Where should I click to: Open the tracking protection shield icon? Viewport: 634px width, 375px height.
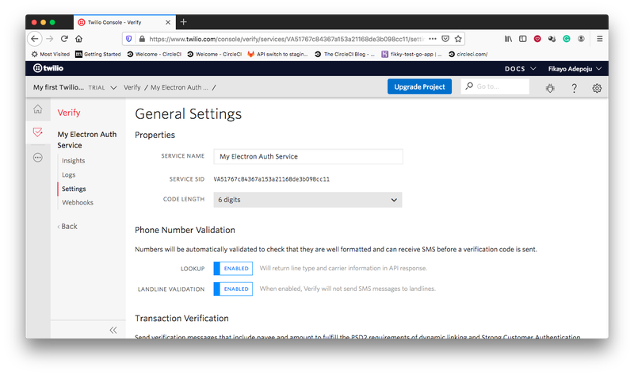129,39
